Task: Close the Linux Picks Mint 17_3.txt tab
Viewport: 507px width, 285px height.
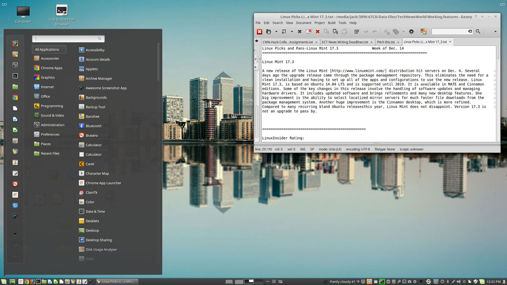Action: [x=450, y=41]
